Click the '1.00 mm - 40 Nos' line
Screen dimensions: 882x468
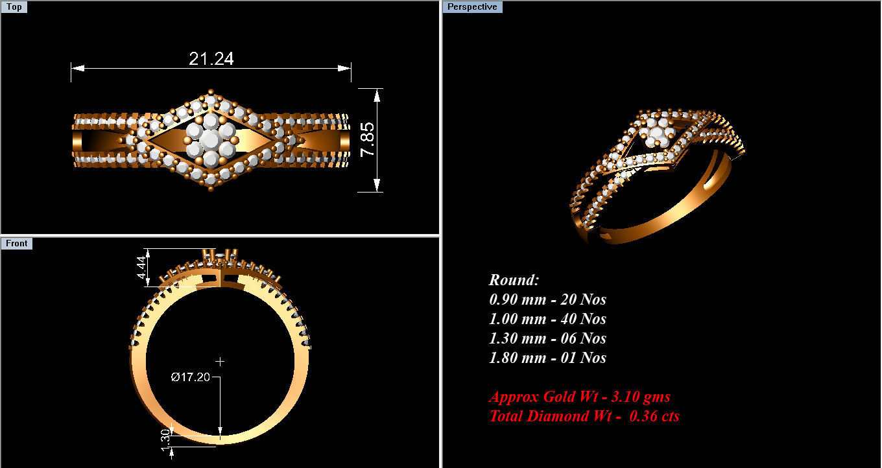pos(547,319)
